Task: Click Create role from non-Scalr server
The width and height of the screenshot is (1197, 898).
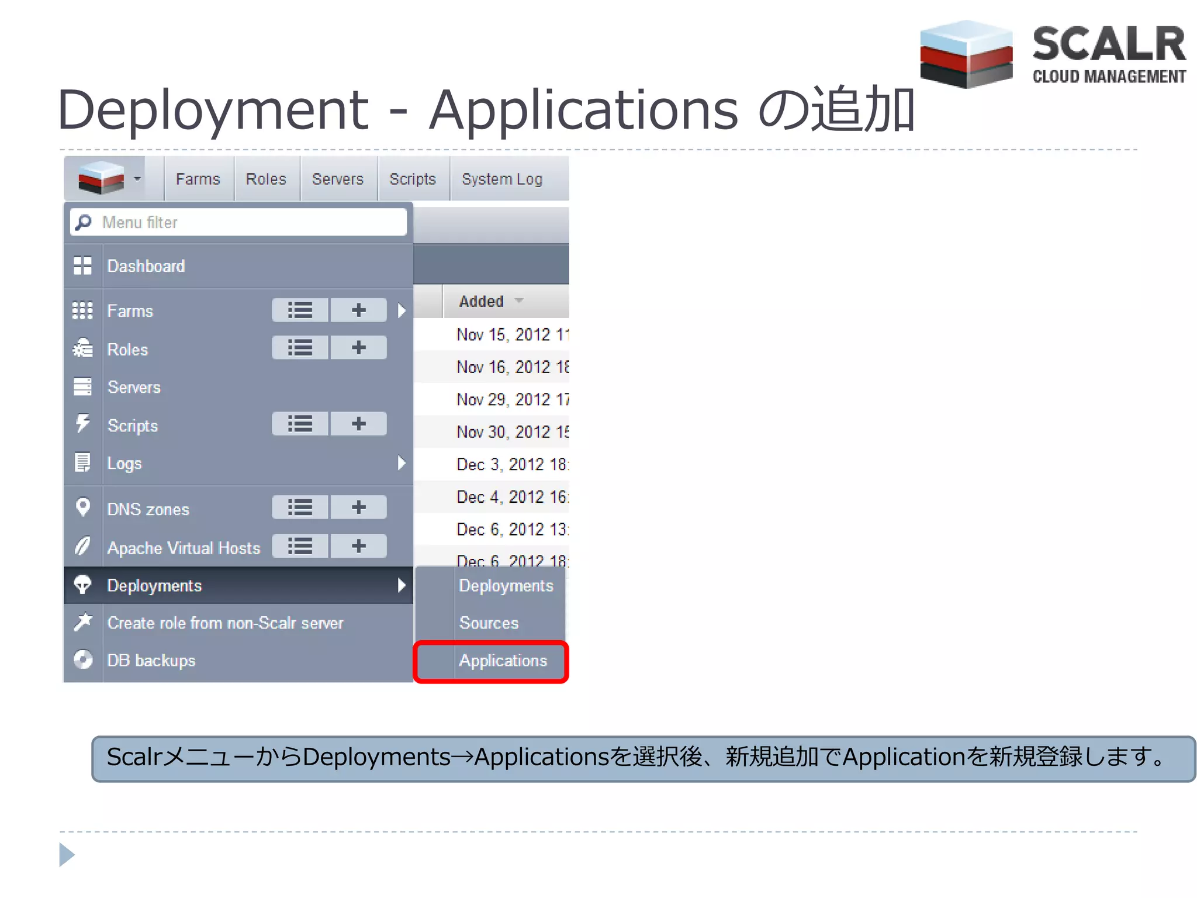Action: (225, 623)
